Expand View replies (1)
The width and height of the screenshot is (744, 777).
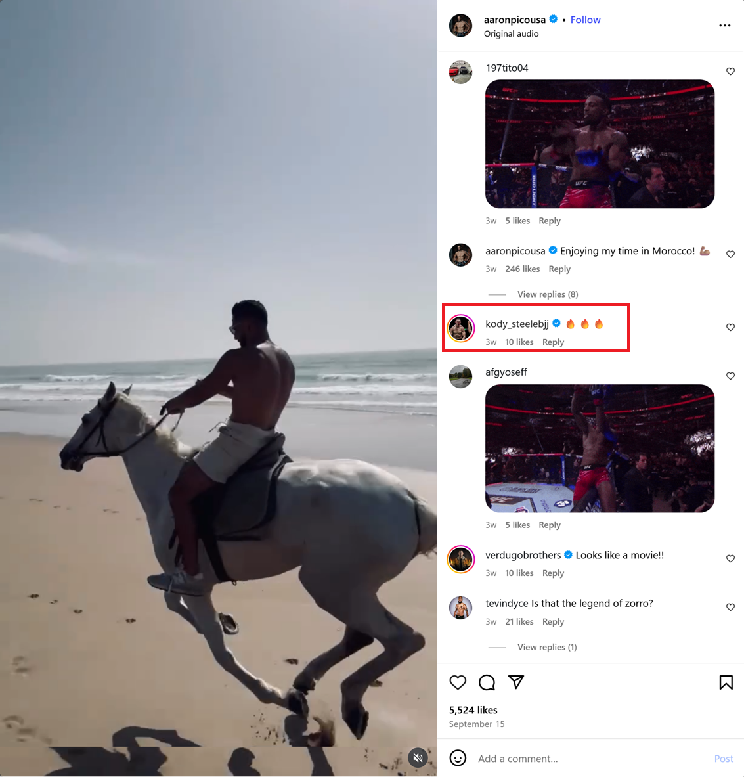[547, 647]
